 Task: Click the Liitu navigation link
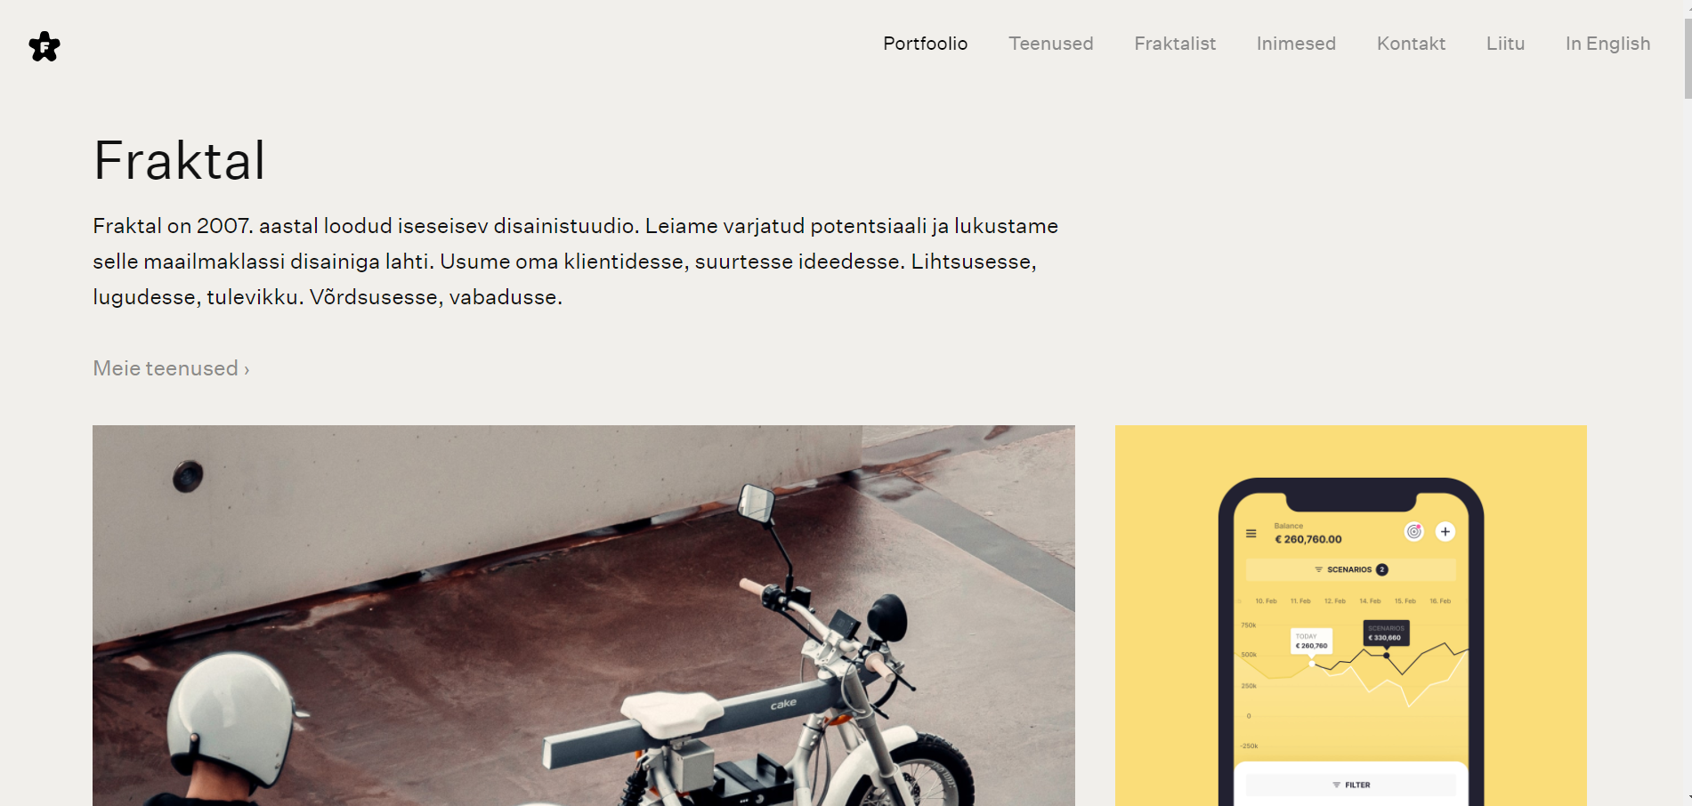coord(1505,44)
